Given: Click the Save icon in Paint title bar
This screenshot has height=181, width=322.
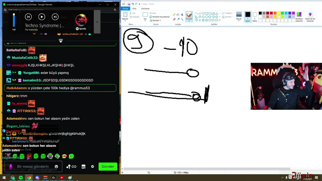Looking at the screenshot, I should coord(129,4).
